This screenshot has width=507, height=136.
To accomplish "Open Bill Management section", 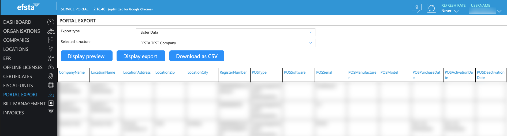I will [x=24, y=103].
